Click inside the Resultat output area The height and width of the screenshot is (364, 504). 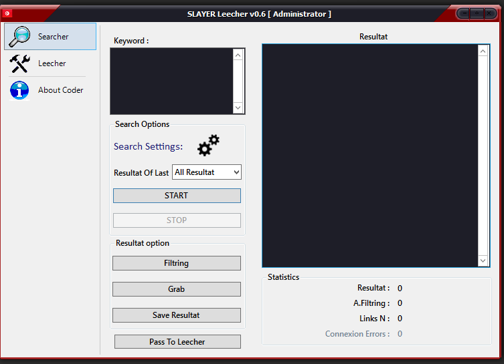click(x=369, y=155)
